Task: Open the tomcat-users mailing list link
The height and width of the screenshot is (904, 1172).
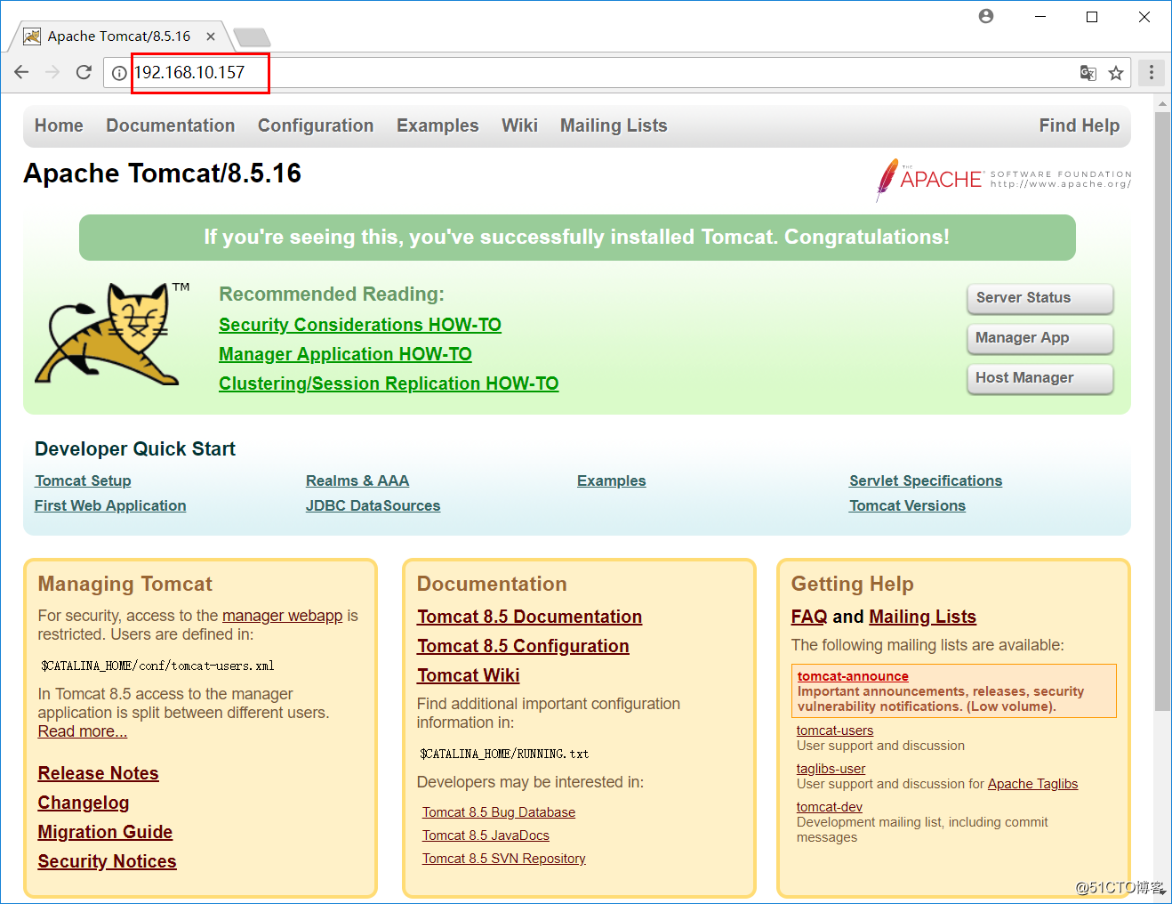Action: 835,730
